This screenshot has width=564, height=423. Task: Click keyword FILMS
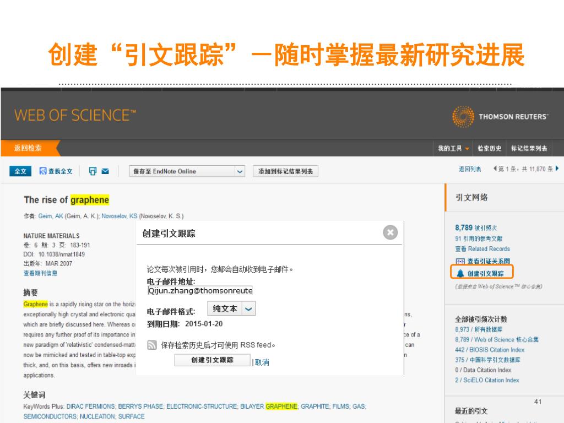(340, 406)
